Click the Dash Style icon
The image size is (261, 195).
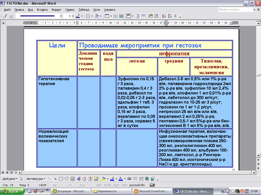coord(135,178)
